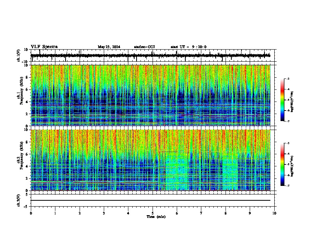Click the "-3" label on ch.2 color bar
Screen dimensions: 309x239
click(x=288, y=143)
